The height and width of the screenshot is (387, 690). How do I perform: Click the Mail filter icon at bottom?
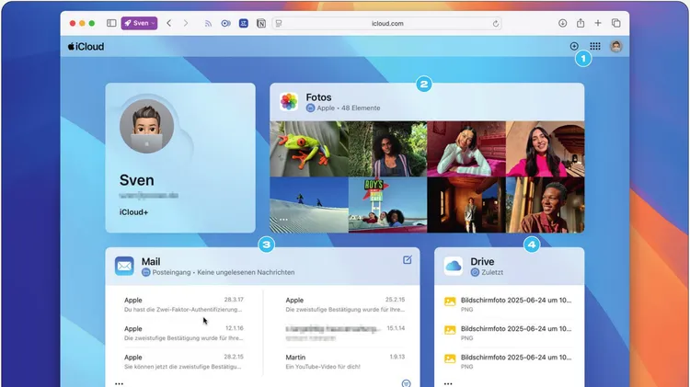406,383
